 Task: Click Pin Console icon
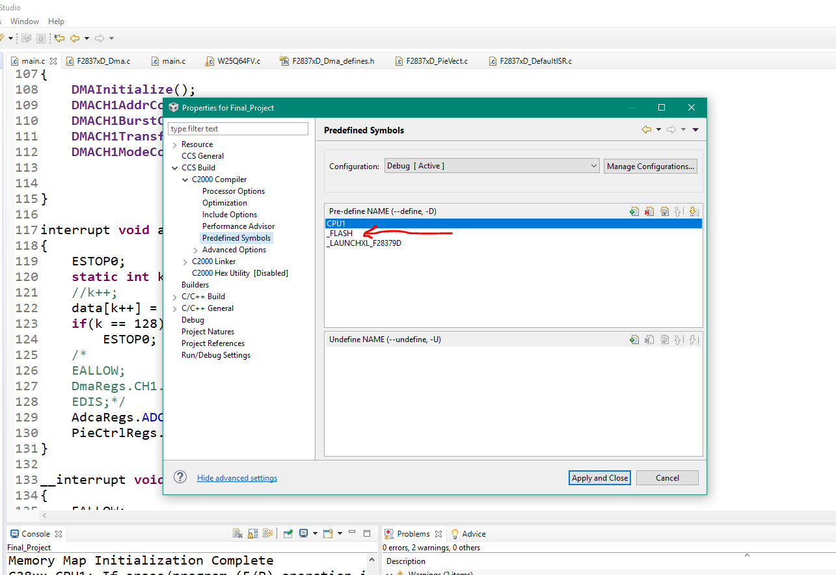pyautogui.click(x=288, y=533)
